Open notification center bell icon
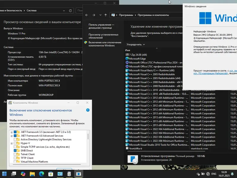 pos(232,174)
